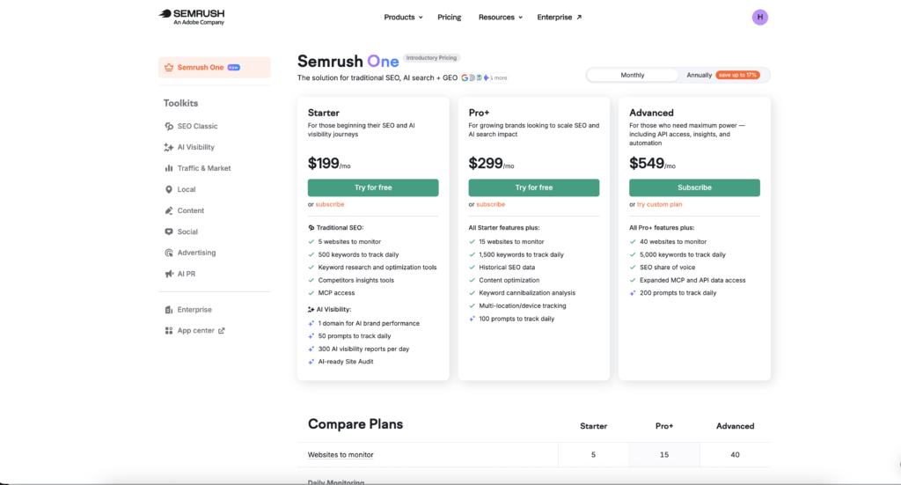The height and width of the screenshot is (485, 901).
Task: Click 'Multi-location/device tracking' text
Action: tap(523, 306)
